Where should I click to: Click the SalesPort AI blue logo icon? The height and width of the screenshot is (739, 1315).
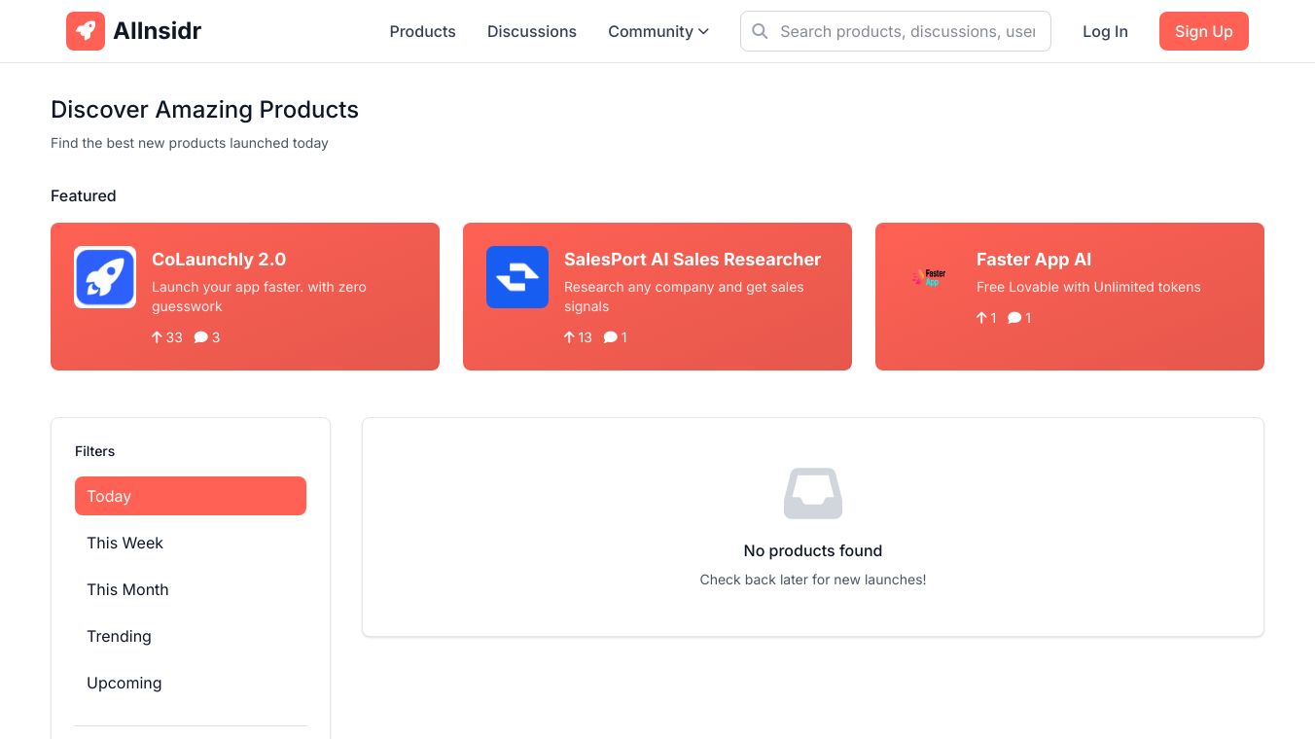517,277
